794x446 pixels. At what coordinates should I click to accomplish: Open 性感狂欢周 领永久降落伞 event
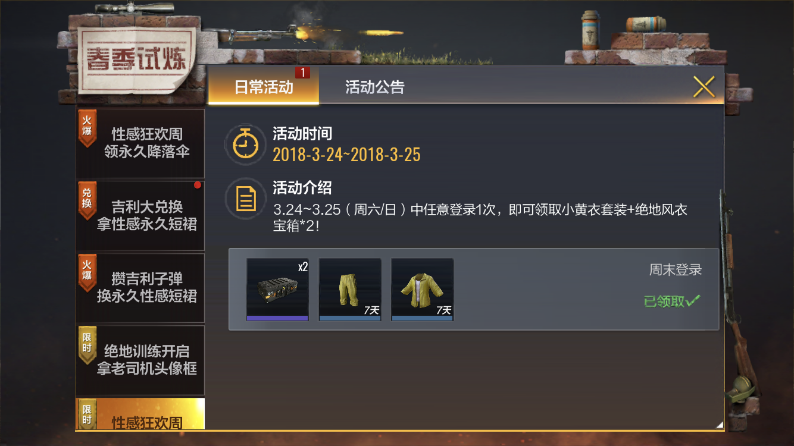pyautogui.click(x=140, y=143)
